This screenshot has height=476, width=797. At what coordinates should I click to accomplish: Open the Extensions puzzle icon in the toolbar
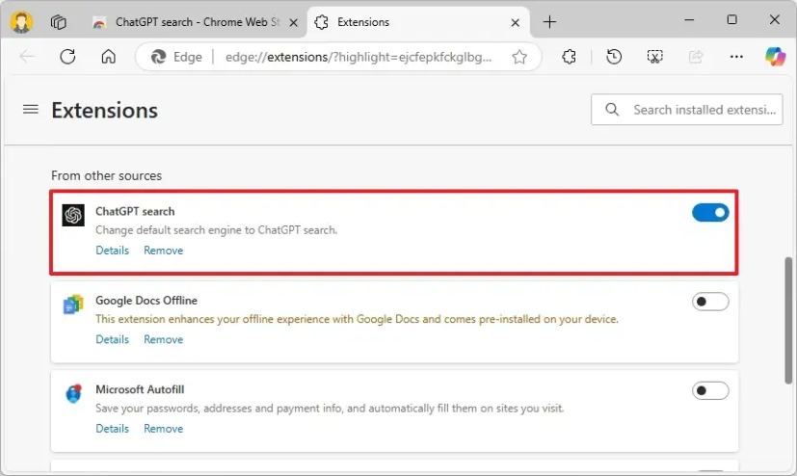(570, 57)
